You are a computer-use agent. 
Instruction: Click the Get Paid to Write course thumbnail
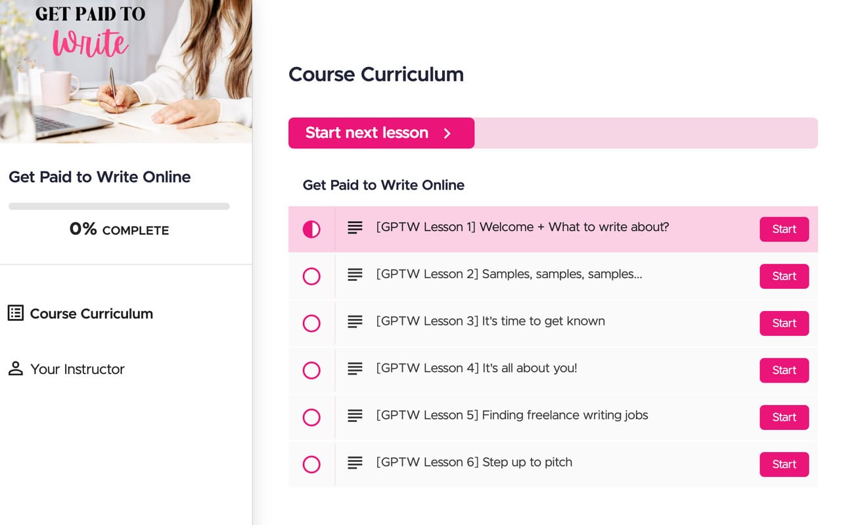[x=126, y=72]
